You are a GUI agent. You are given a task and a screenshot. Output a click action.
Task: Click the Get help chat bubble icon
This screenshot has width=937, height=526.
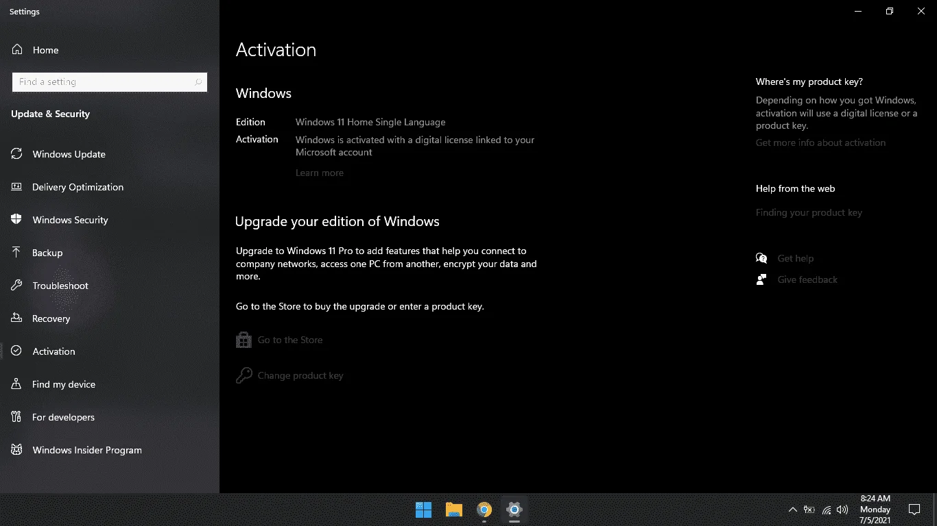pos(761,258)
